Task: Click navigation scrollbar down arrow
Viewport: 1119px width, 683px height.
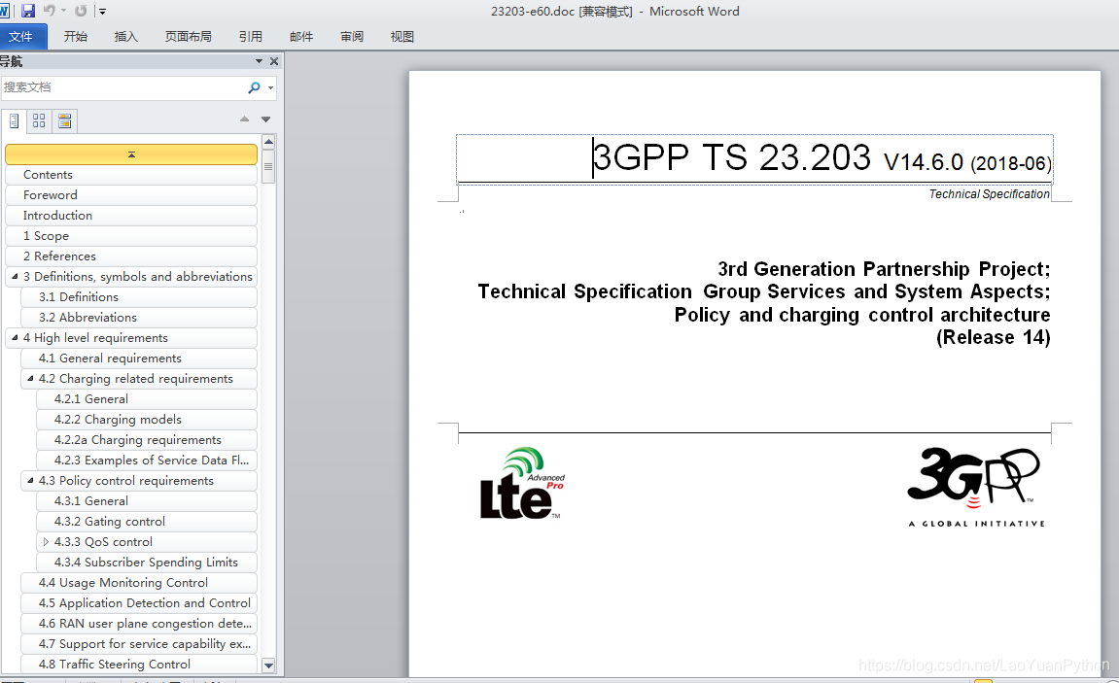Action: pyautogui.click(x=268, y=666)
